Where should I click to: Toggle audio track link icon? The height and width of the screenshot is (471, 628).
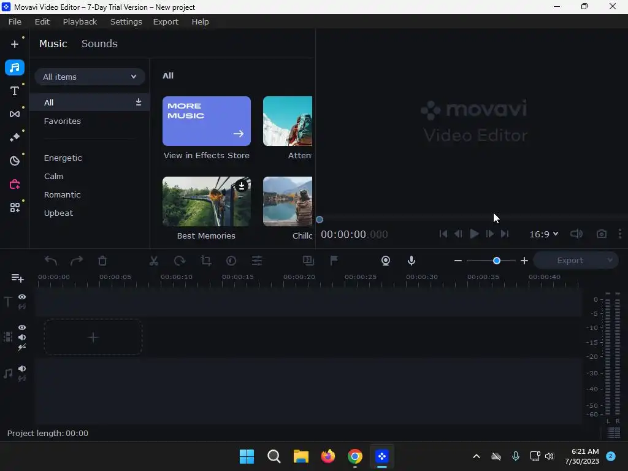tap(22, 378)
